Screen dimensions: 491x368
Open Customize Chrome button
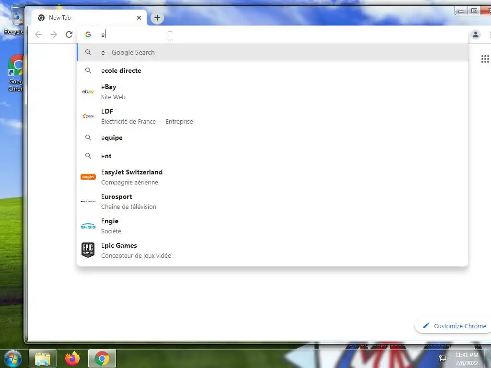click(454, 326)
